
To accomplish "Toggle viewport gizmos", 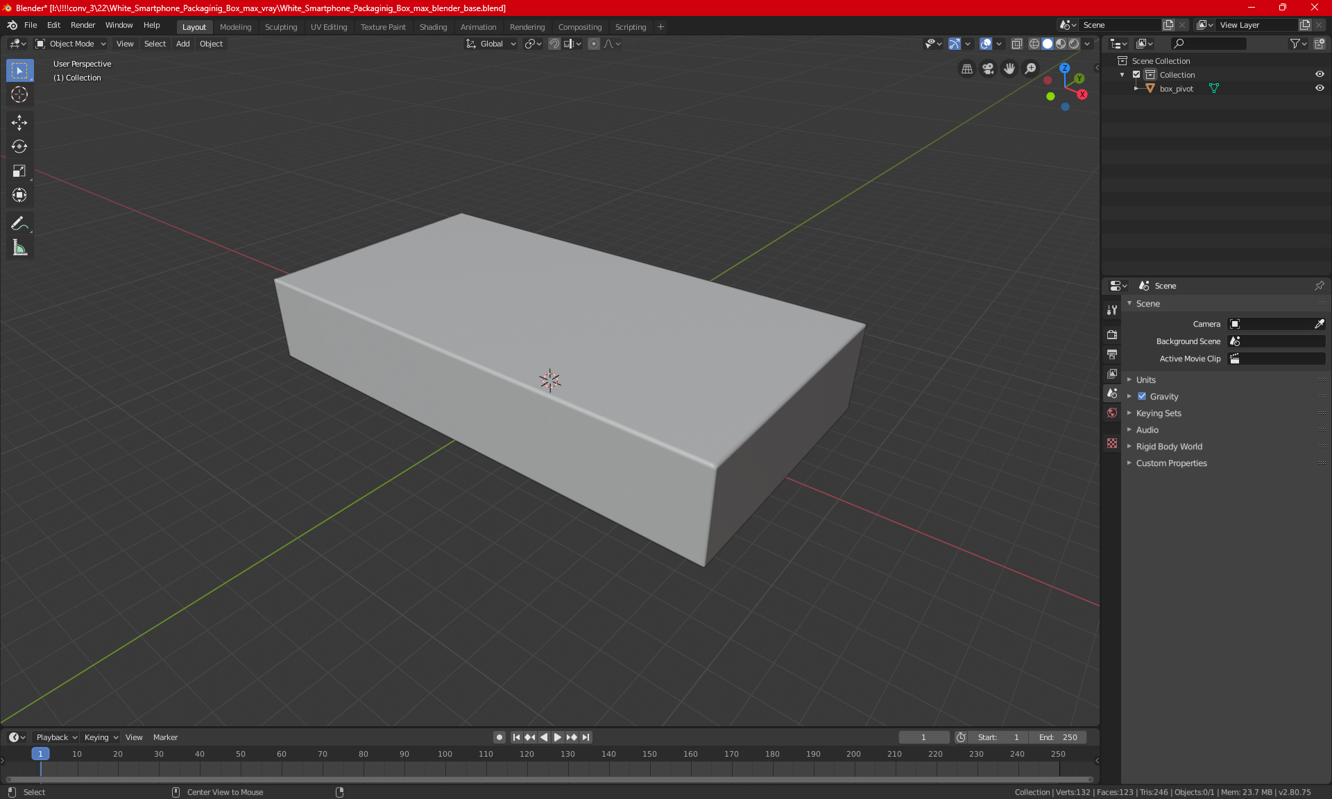I will tap(955, 44).
